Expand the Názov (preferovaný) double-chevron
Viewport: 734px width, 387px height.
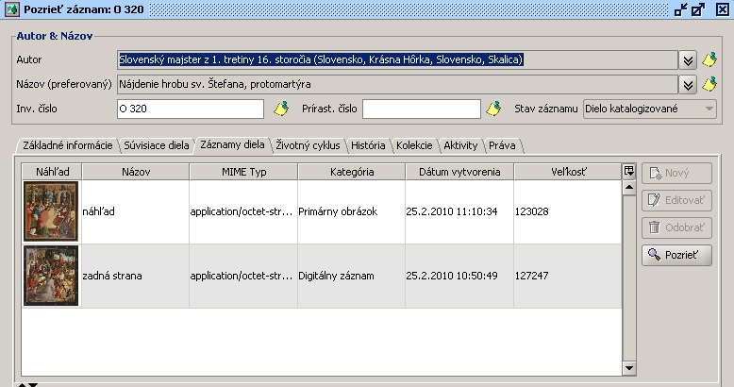point(689,84)
